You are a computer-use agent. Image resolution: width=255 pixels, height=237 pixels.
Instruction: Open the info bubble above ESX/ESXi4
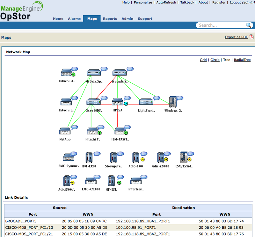191,154
